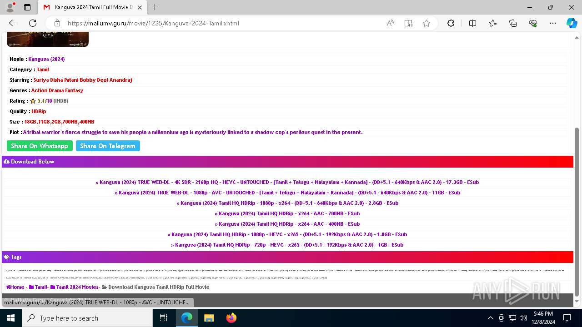The width and height of the screenshot is (582, 327).
Task: Open Browser essentials icon
Action: tap(533, 23)
